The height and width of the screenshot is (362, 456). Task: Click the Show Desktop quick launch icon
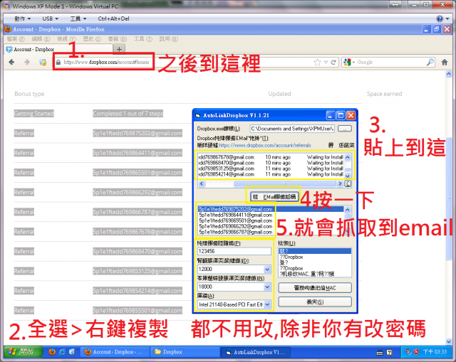(72, 352)
